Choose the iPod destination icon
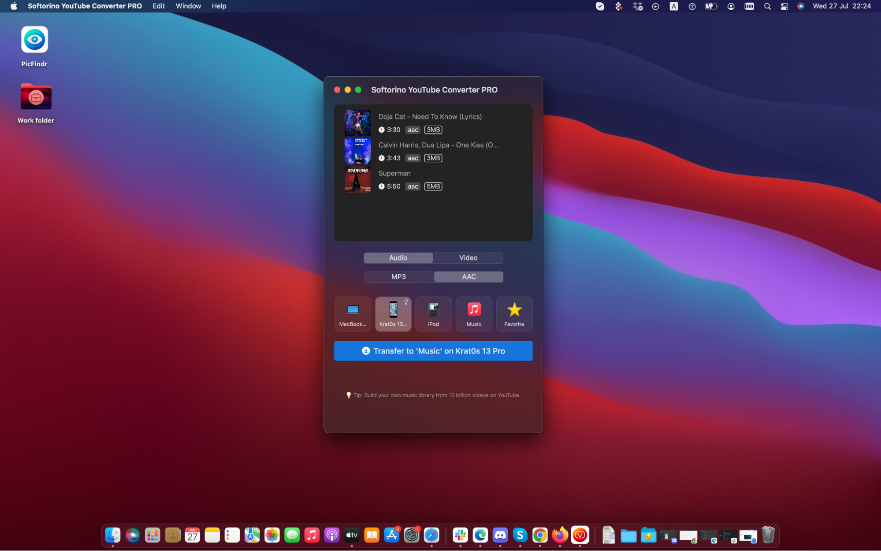Screen dimensions: 881x551 click(433, 313)
